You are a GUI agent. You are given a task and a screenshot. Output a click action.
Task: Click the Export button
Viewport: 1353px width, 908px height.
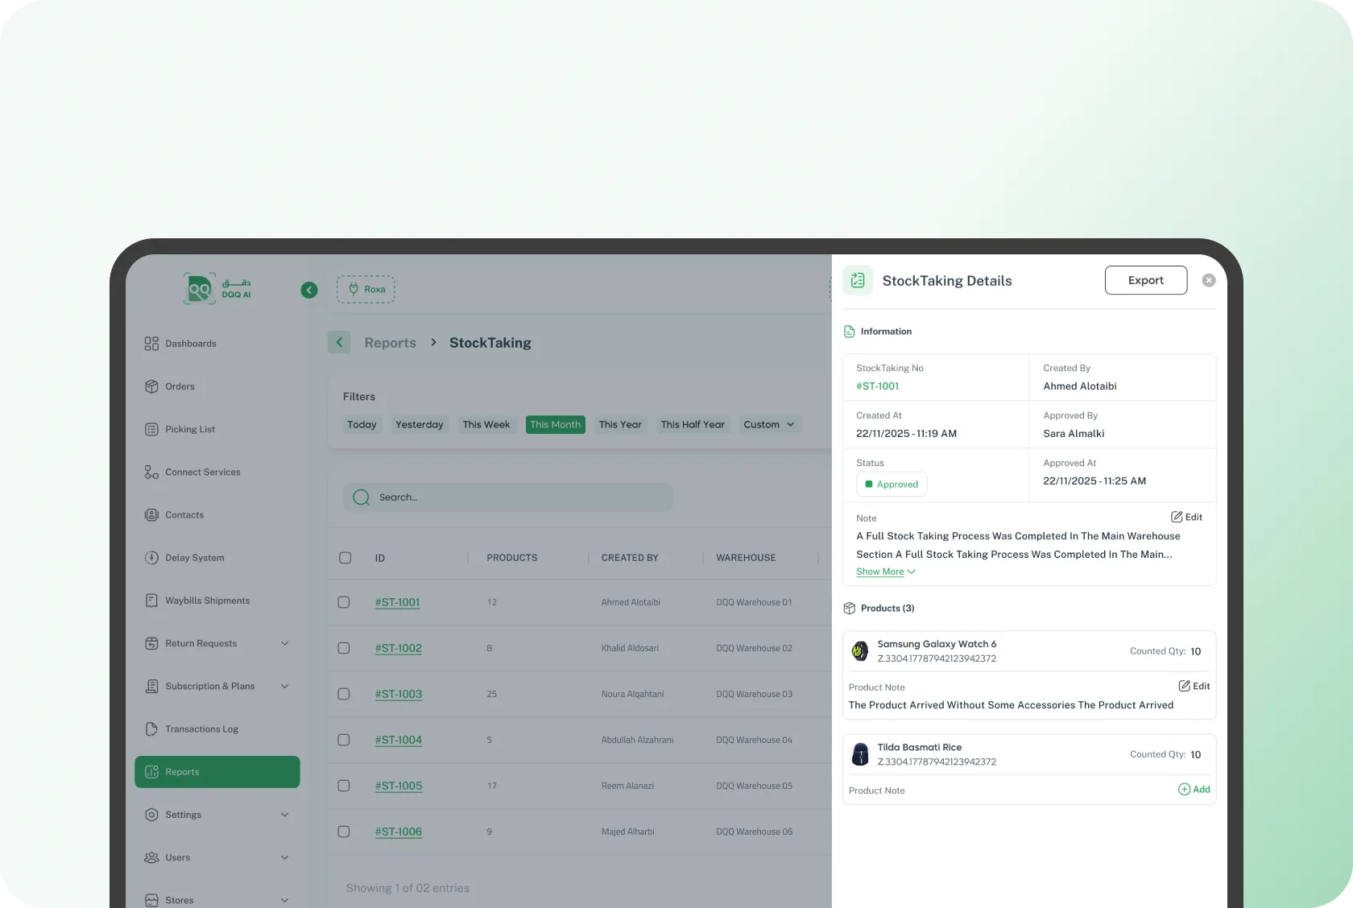tap(1146, 280)
